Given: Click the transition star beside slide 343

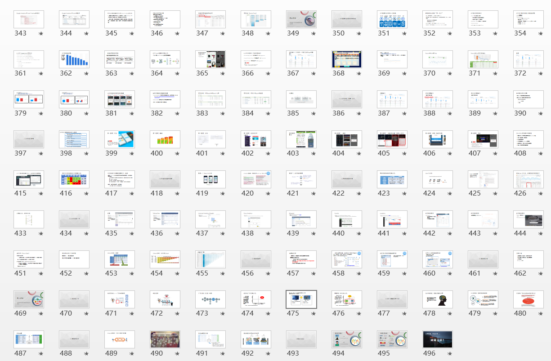Looking at the screenshot, I should (x=41, y=33).
